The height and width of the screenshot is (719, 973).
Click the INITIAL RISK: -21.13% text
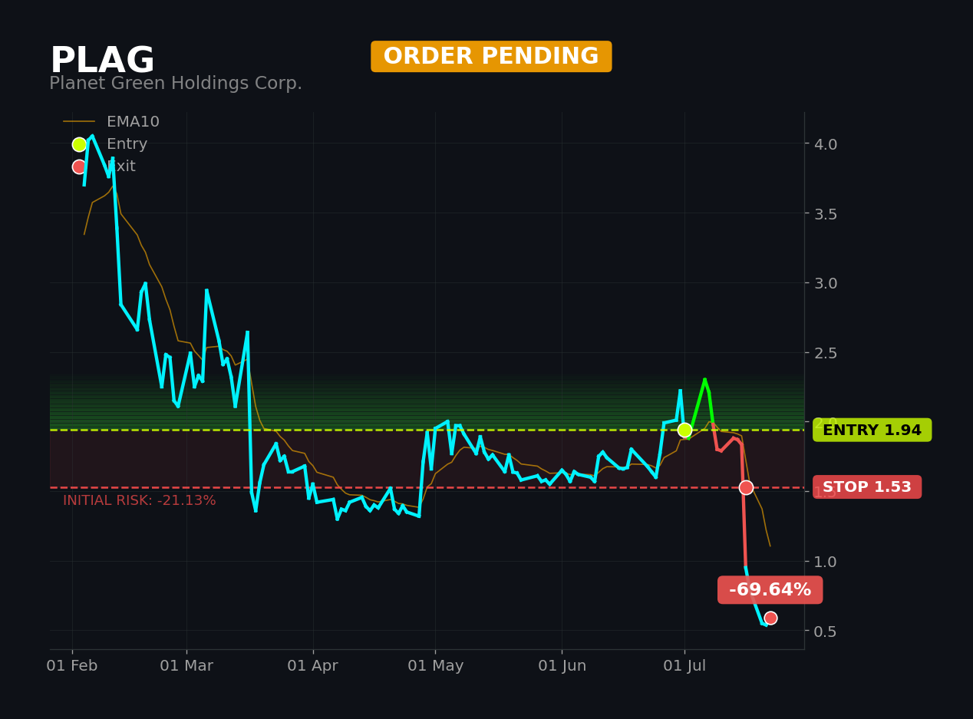tap(140, 500)
